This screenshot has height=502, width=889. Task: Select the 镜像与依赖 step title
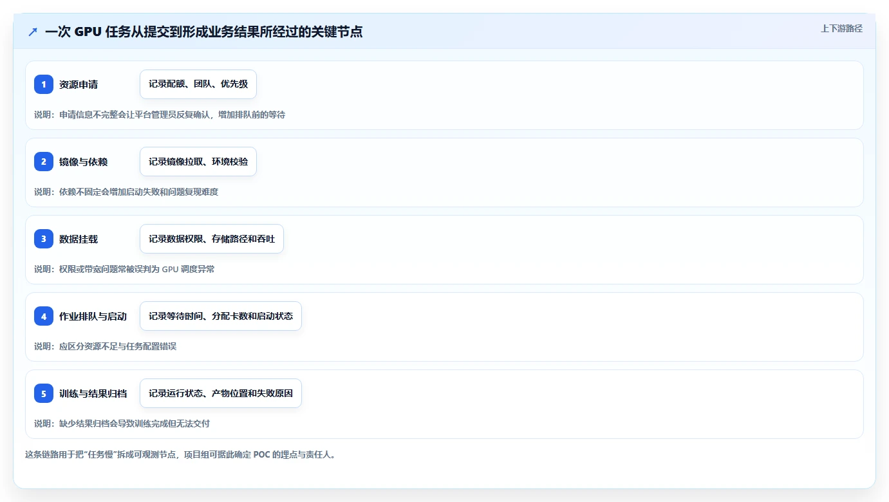tap(84, 162)
